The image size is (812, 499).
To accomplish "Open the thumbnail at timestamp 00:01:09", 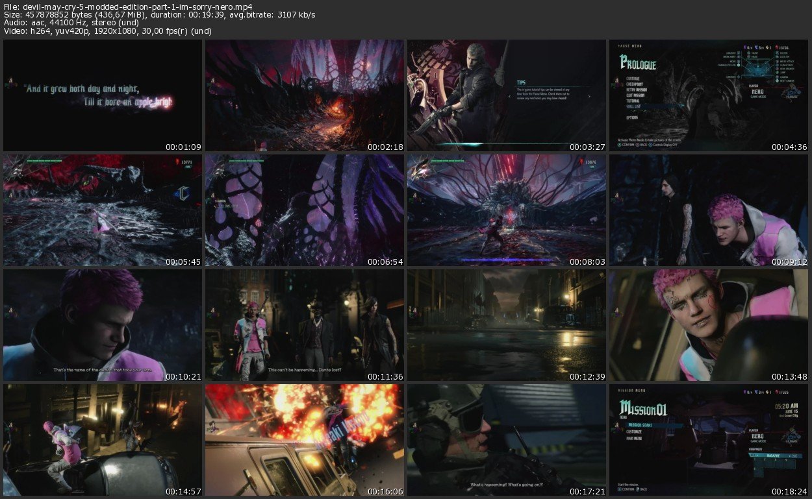I will click(103, 95).
